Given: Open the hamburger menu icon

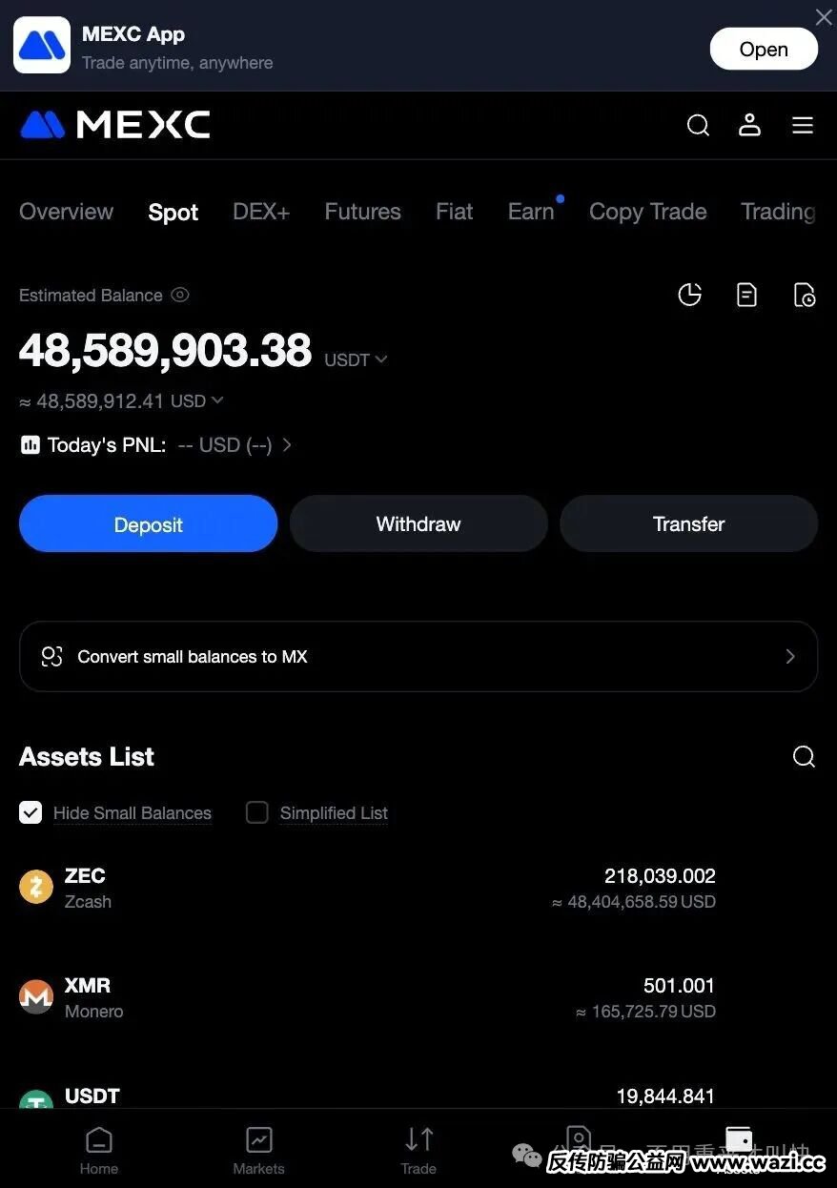Looking at the screenshot, I should point(803,126).
